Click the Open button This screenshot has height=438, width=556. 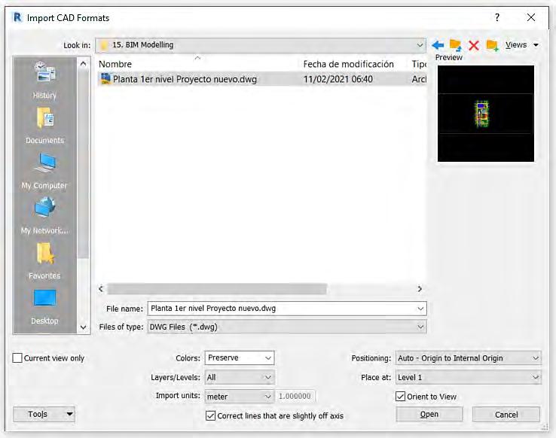pos(429,414)
